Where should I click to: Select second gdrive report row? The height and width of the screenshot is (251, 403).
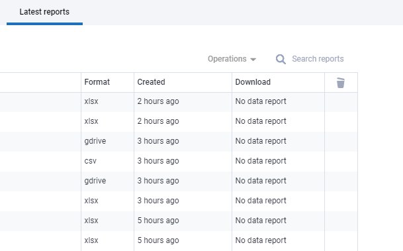[179, 181]
